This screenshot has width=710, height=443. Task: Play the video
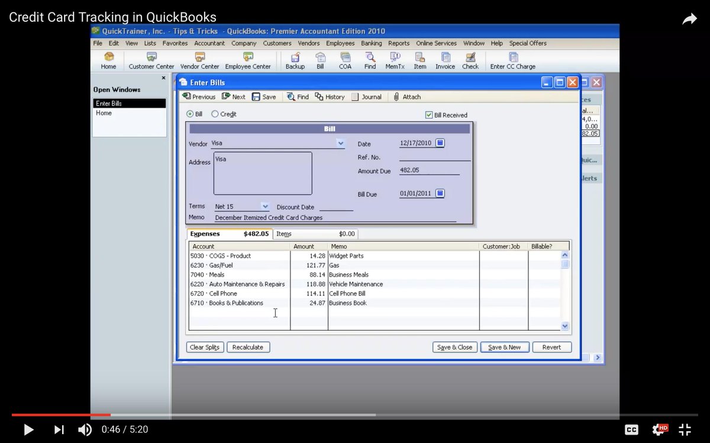tap(28, 429)
